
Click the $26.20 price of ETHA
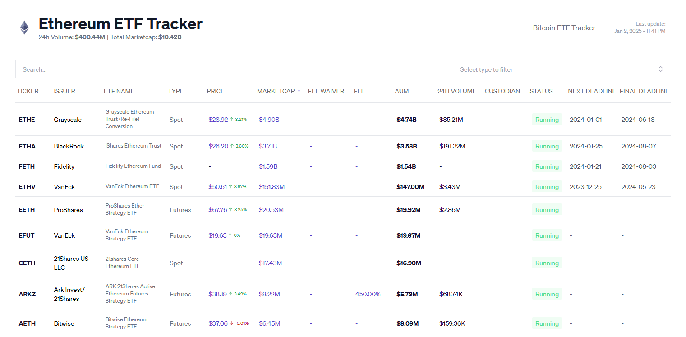[218, 146]
